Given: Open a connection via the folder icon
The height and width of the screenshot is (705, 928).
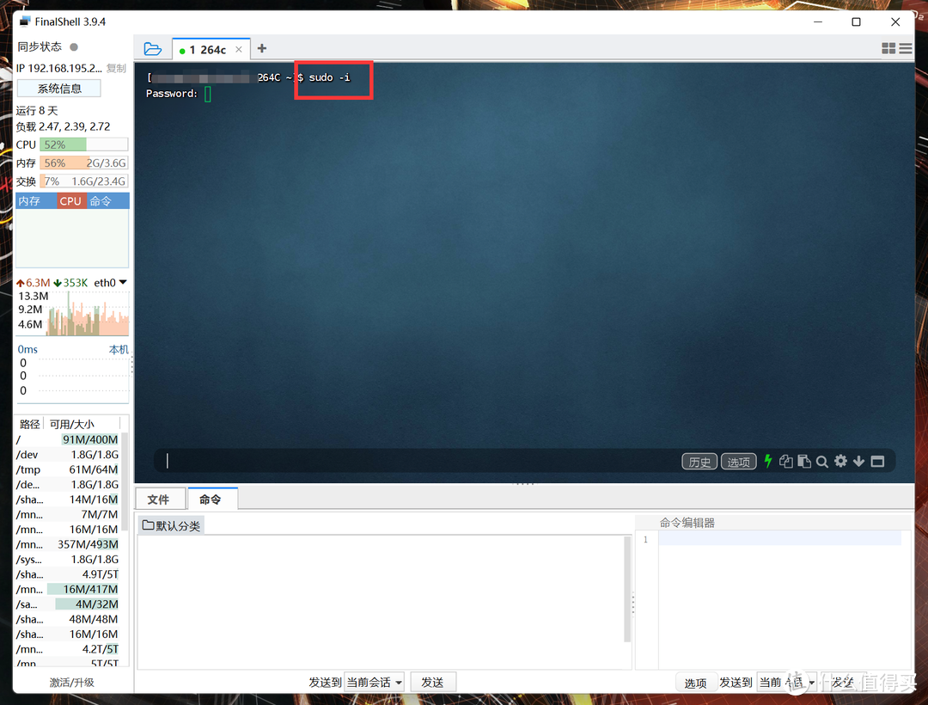Looking at the screenshot, I should (152, 49).
